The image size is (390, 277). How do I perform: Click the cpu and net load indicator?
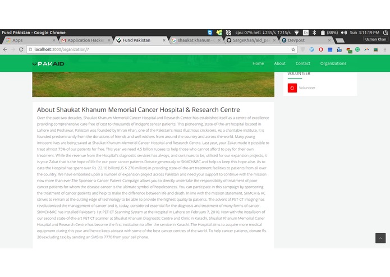pos(263,33)
